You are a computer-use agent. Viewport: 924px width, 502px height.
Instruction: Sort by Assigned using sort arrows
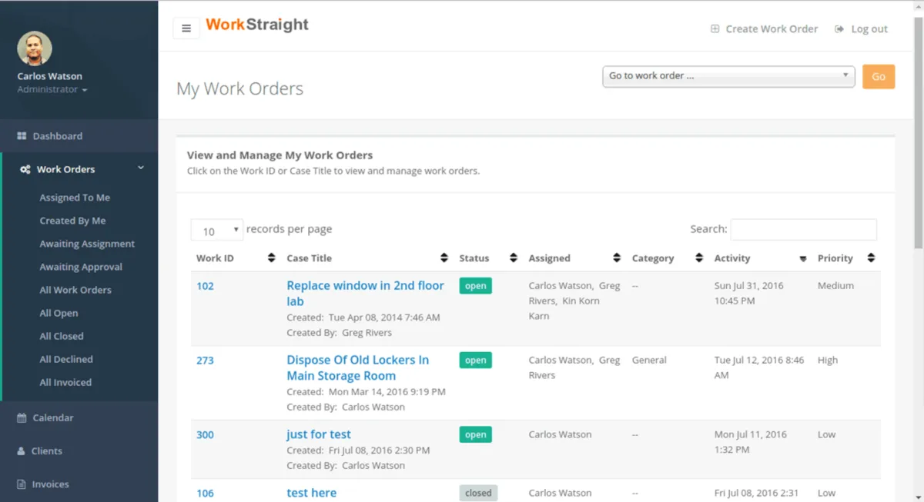tap(617, 258)
